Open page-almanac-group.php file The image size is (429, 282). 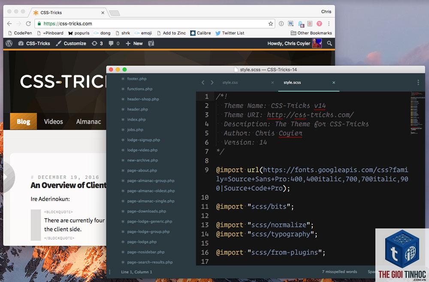tap(151, 180)
